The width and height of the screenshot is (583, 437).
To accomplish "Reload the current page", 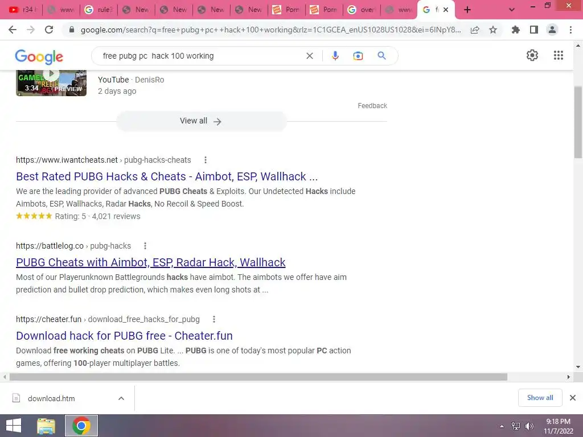I will [49, 30].
